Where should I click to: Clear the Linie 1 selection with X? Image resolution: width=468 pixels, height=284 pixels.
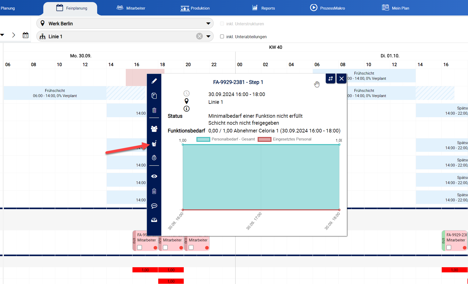click(199, 36)
